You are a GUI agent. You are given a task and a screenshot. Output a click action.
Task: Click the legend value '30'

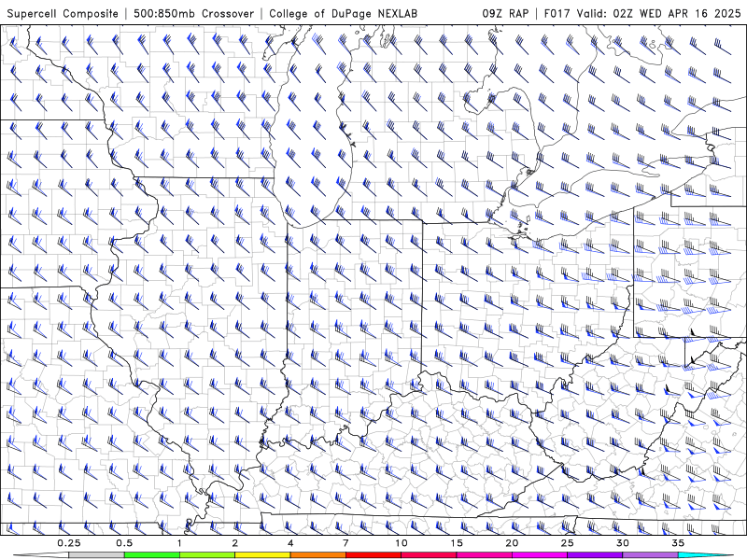point(623,543)
